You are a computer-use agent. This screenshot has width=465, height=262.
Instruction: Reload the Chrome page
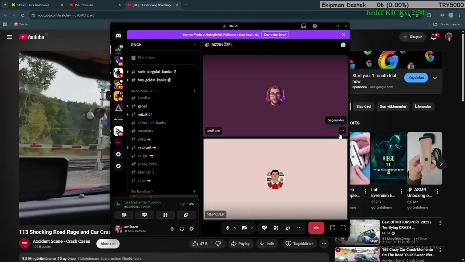pyautogui.click(x=23, y=15)
